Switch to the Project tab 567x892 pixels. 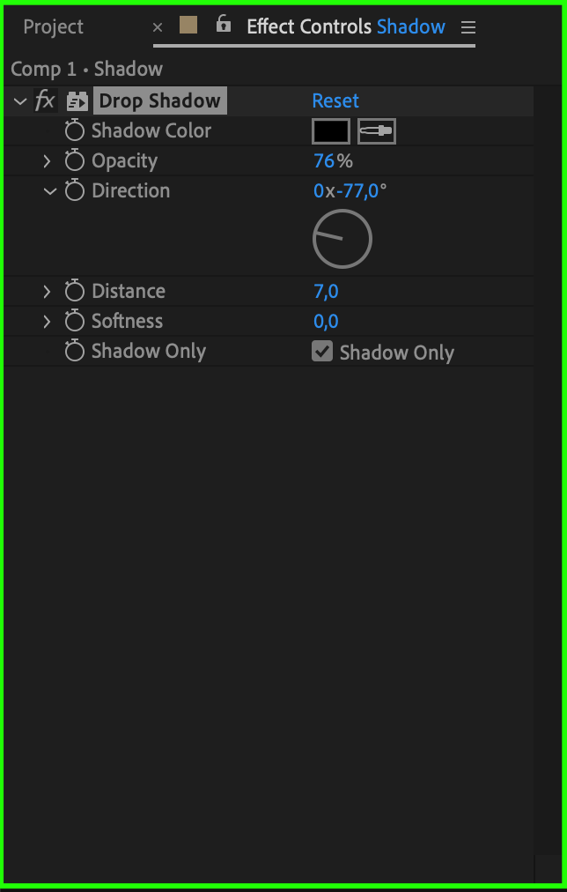click(54, 26)
